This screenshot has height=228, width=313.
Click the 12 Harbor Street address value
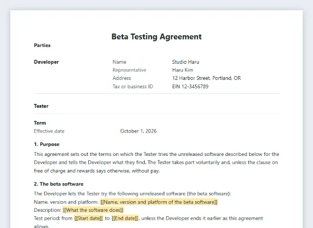(206, 78)
